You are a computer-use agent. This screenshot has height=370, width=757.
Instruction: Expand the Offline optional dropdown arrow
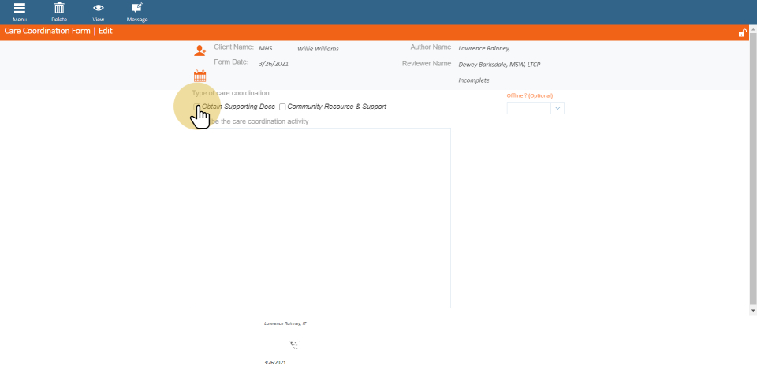pos(557,108)
